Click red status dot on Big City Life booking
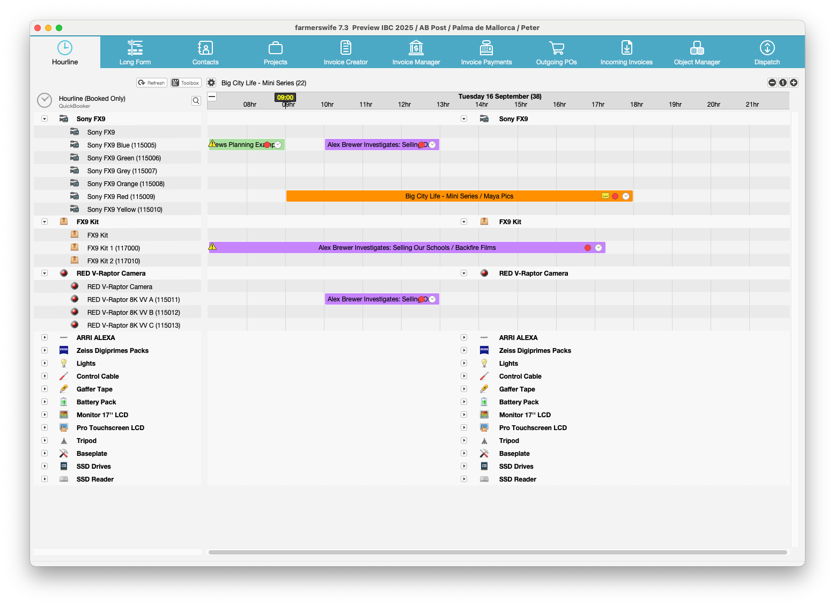 [615, 196]
